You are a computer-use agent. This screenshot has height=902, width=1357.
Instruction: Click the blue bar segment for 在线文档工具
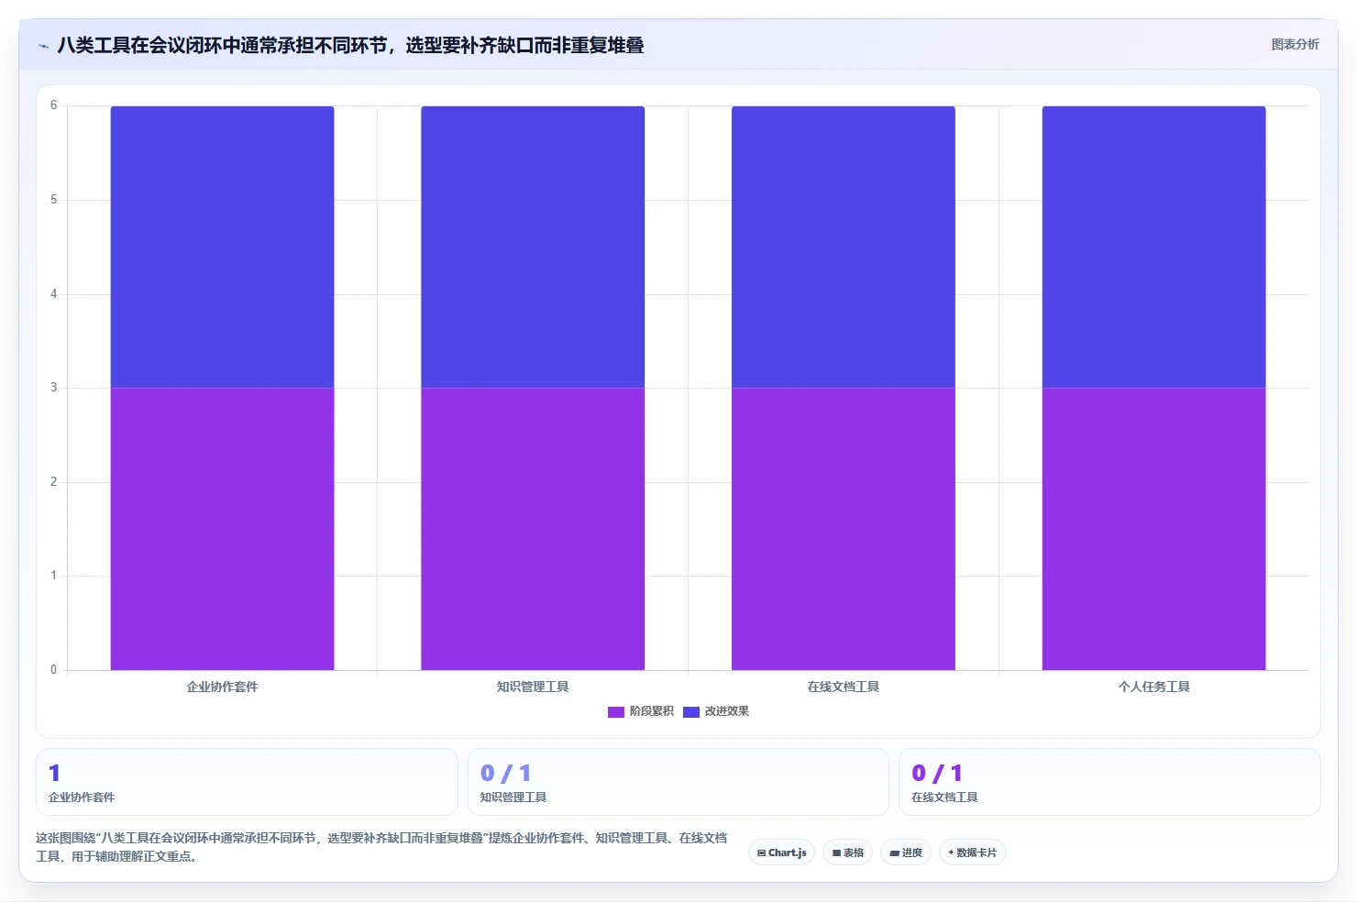click(x=844, y=247)
